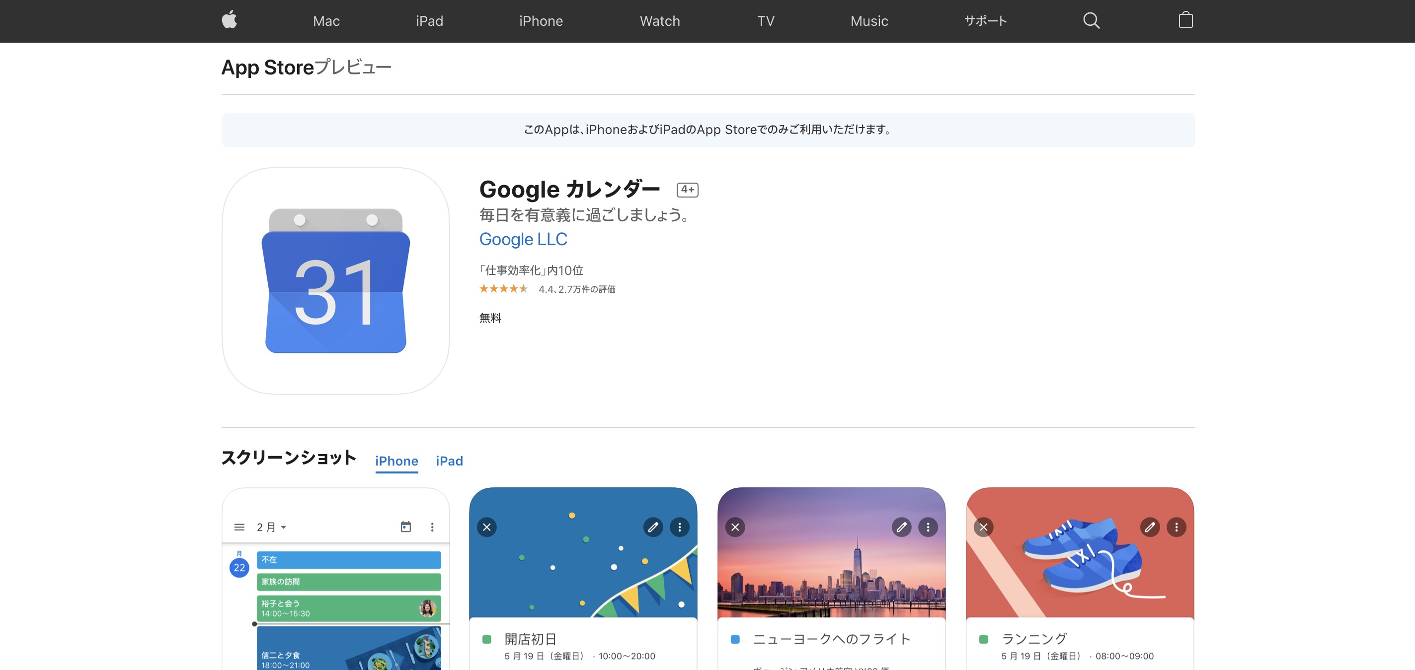
Task: Open the TV menu item
Action: (x=766, y=21)
